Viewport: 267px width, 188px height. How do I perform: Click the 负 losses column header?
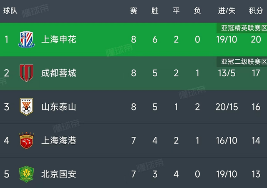(x=197, y=11)
